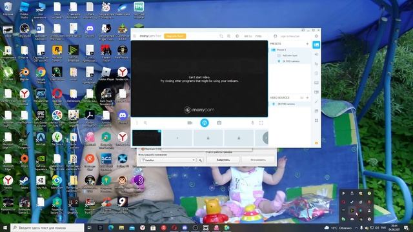Image resolution: width=413 pixels, height=232 pixels.
Task: Click the blue broadcast stream button
Action: tap(205, 122)
